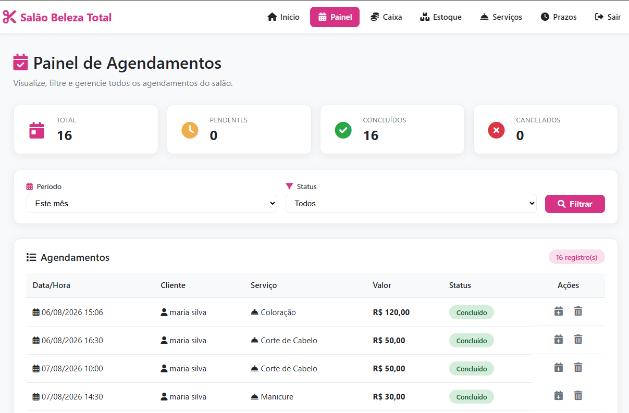Screen dimensions: 629x413
Task: Click the R$ 30,00 value
Action: click(x=389, y=397)
